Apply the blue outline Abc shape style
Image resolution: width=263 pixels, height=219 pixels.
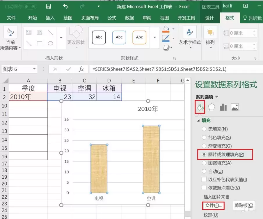pyautogui.click(x=119, y=37)
